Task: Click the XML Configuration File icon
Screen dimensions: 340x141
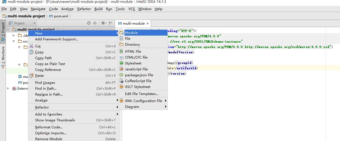Action: pyautogui.click(x=122, y=101)
